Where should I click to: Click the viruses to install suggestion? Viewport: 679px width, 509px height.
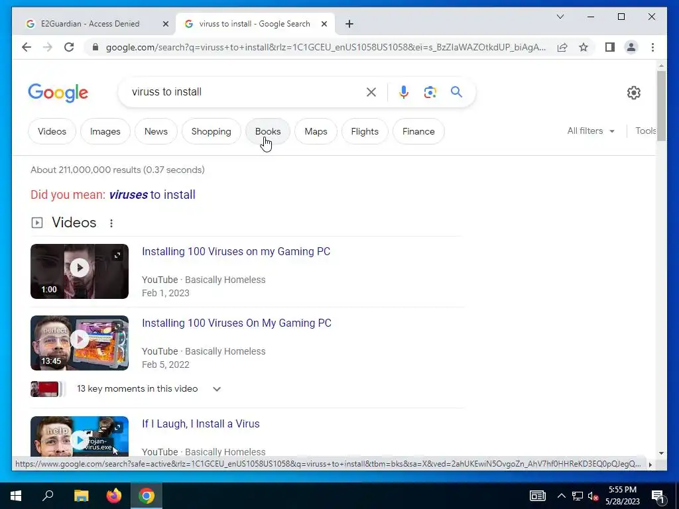(x=152, y=195)
